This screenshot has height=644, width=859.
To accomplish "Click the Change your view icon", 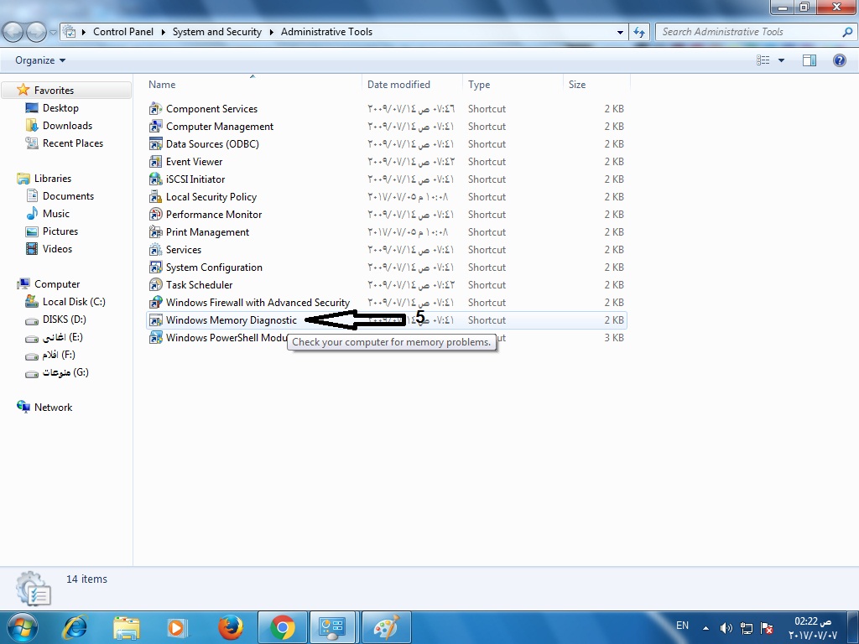I will pyautogui.click(x=763, y=60).
